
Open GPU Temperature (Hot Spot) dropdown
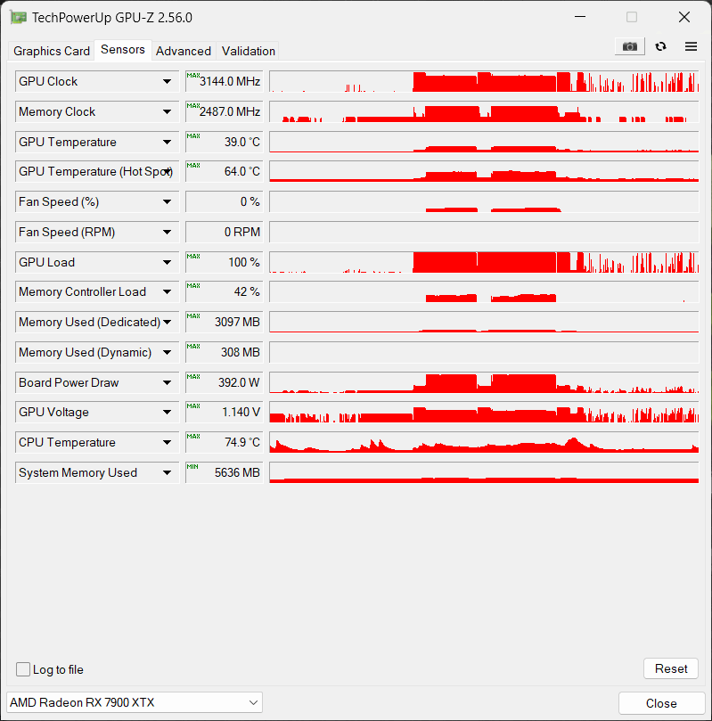click(168, 171)
